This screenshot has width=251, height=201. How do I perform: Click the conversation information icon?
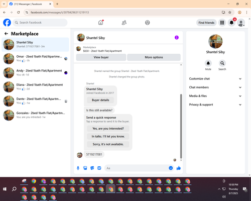(177, 38)
